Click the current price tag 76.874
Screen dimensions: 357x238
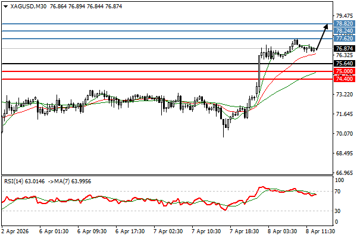click(x=344, y=49)
